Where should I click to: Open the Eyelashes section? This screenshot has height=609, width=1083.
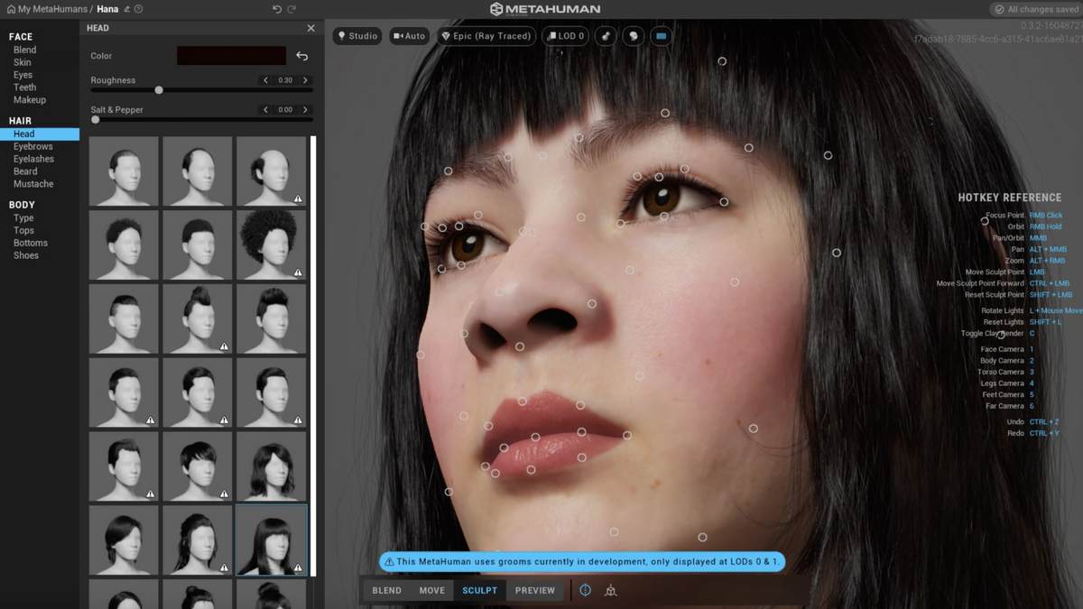click(33, 159)
